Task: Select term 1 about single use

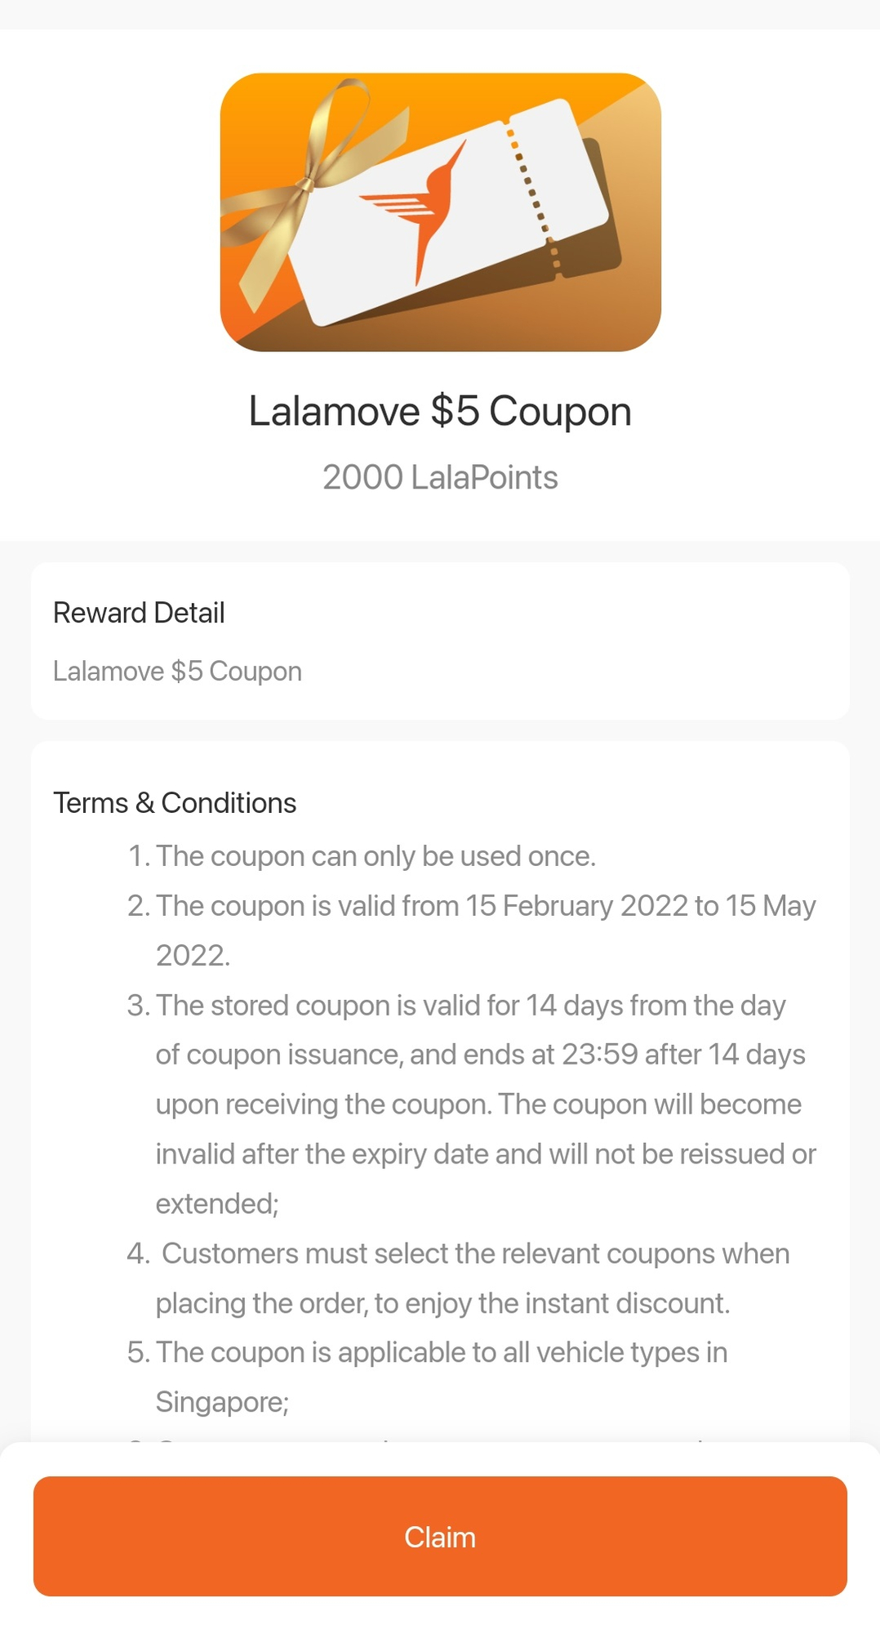Action: click(362, 856)
